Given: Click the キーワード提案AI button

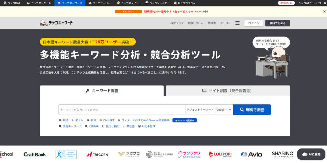Looking at the screenshot, I should pos(185,120).
